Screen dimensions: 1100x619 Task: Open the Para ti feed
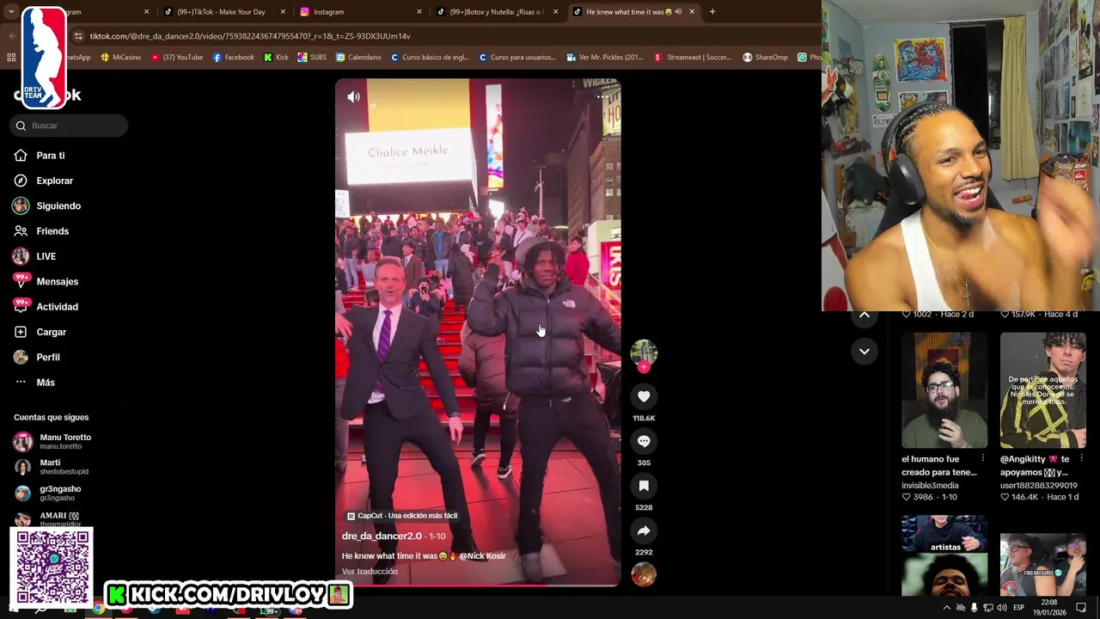(x=51, y=156)
